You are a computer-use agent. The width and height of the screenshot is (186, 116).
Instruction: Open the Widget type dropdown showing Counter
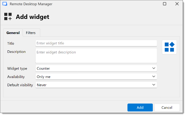(x=96, y=68)
